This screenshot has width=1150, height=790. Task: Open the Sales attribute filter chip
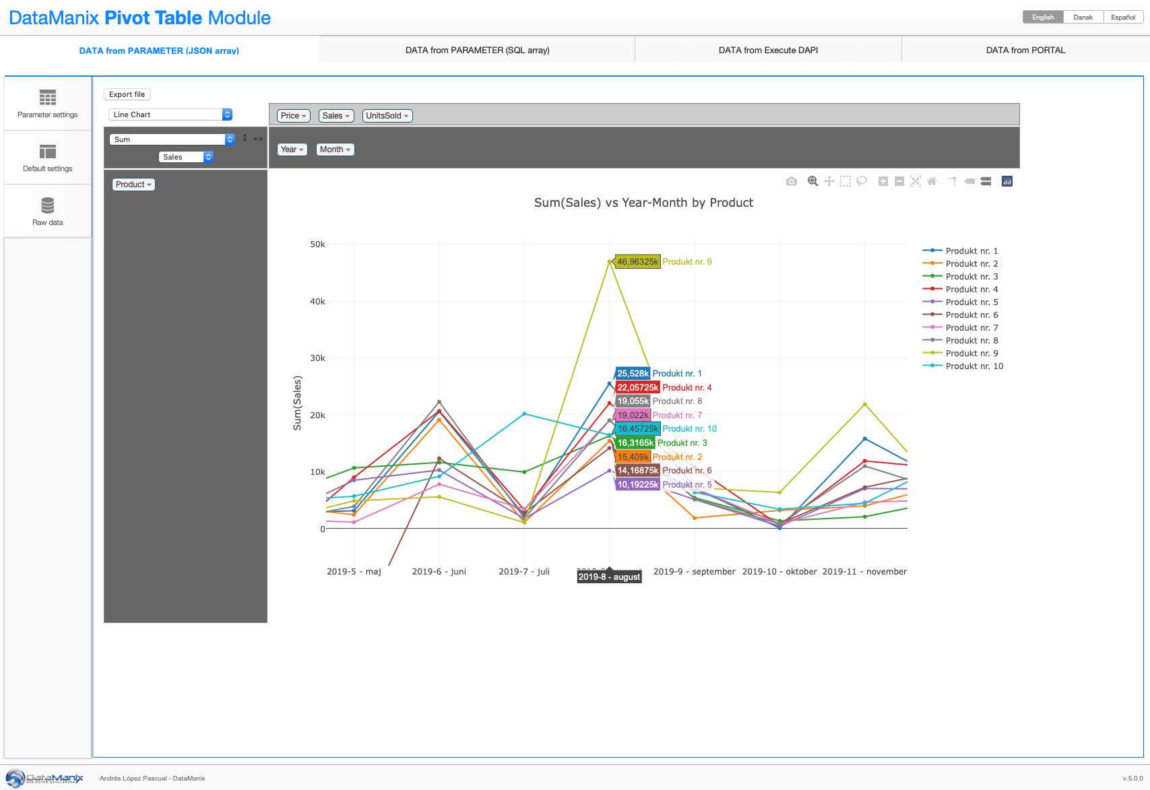(336, 116)
